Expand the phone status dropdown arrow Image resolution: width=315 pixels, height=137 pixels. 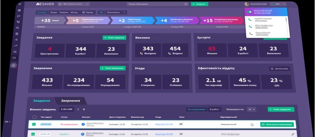pyautogui.click(x=284, y=4)
